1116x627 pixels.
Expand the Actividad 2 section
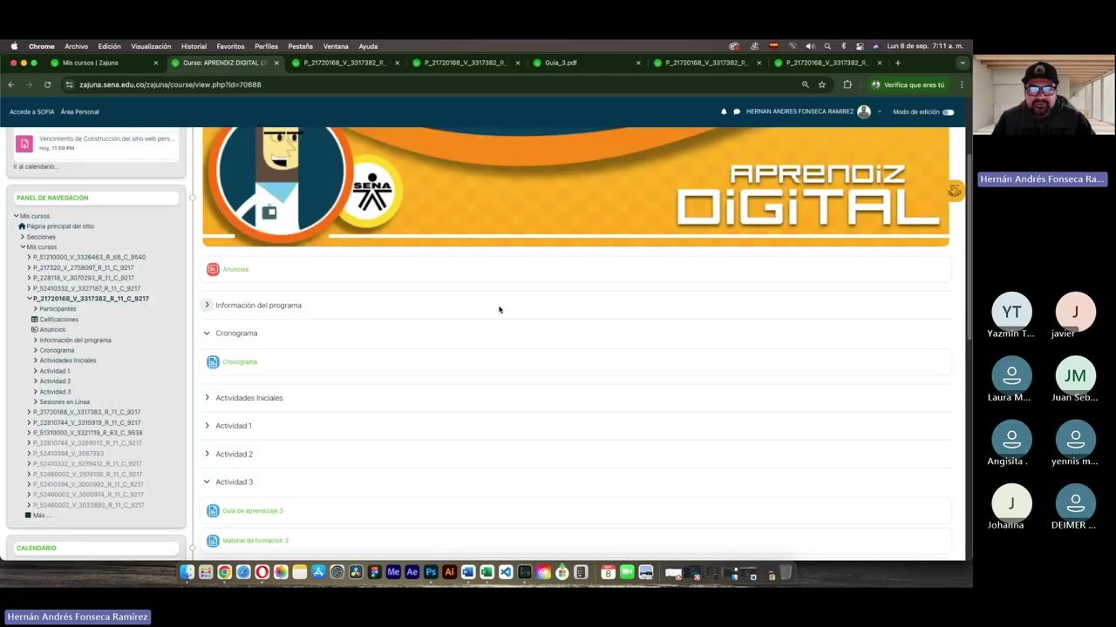pos(207,454)
